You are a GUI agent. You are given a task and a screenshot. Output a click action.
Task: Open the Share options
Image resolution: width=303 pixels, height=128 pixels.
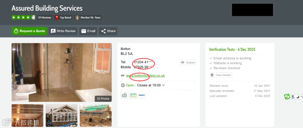(x=108, y=31)
